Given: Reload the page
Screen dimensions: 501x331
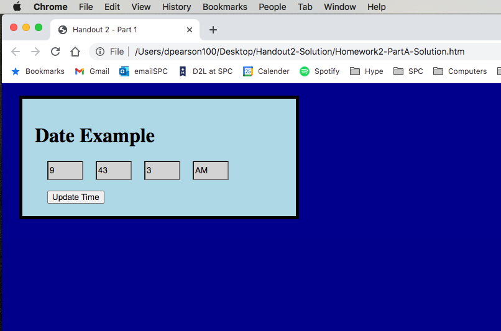Looking at the screenshot, I should click(x=55, y=52).
